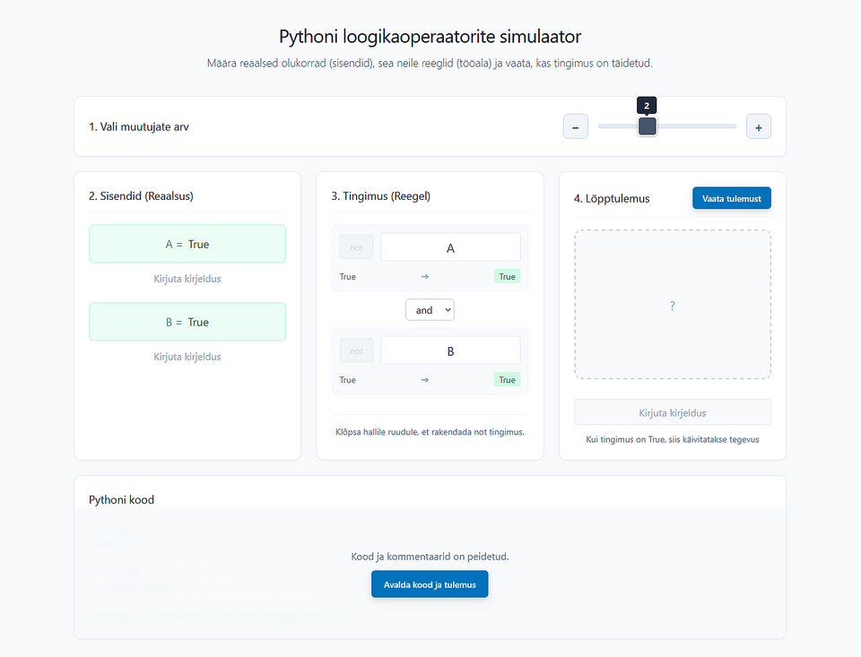This screenshot has width=861, height=657.
Task: Click the '3. Tingimus (Reegel)' heading
Action: click(x=380, y=196)
